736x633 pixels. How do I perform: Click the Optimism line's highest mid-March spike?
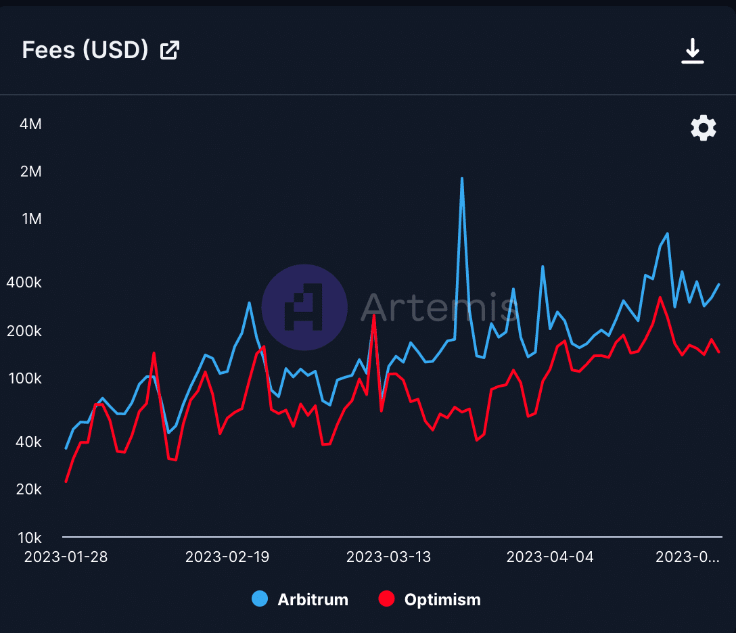[x=374, y=315]
